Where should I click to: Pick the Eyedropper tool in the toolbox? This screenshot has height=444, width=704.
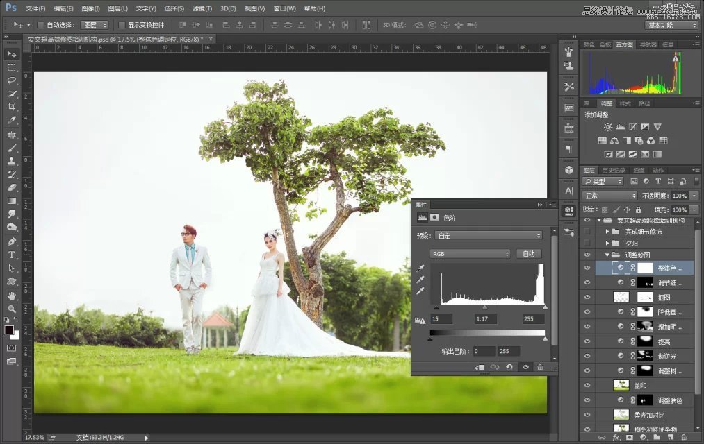click(12, 121)
